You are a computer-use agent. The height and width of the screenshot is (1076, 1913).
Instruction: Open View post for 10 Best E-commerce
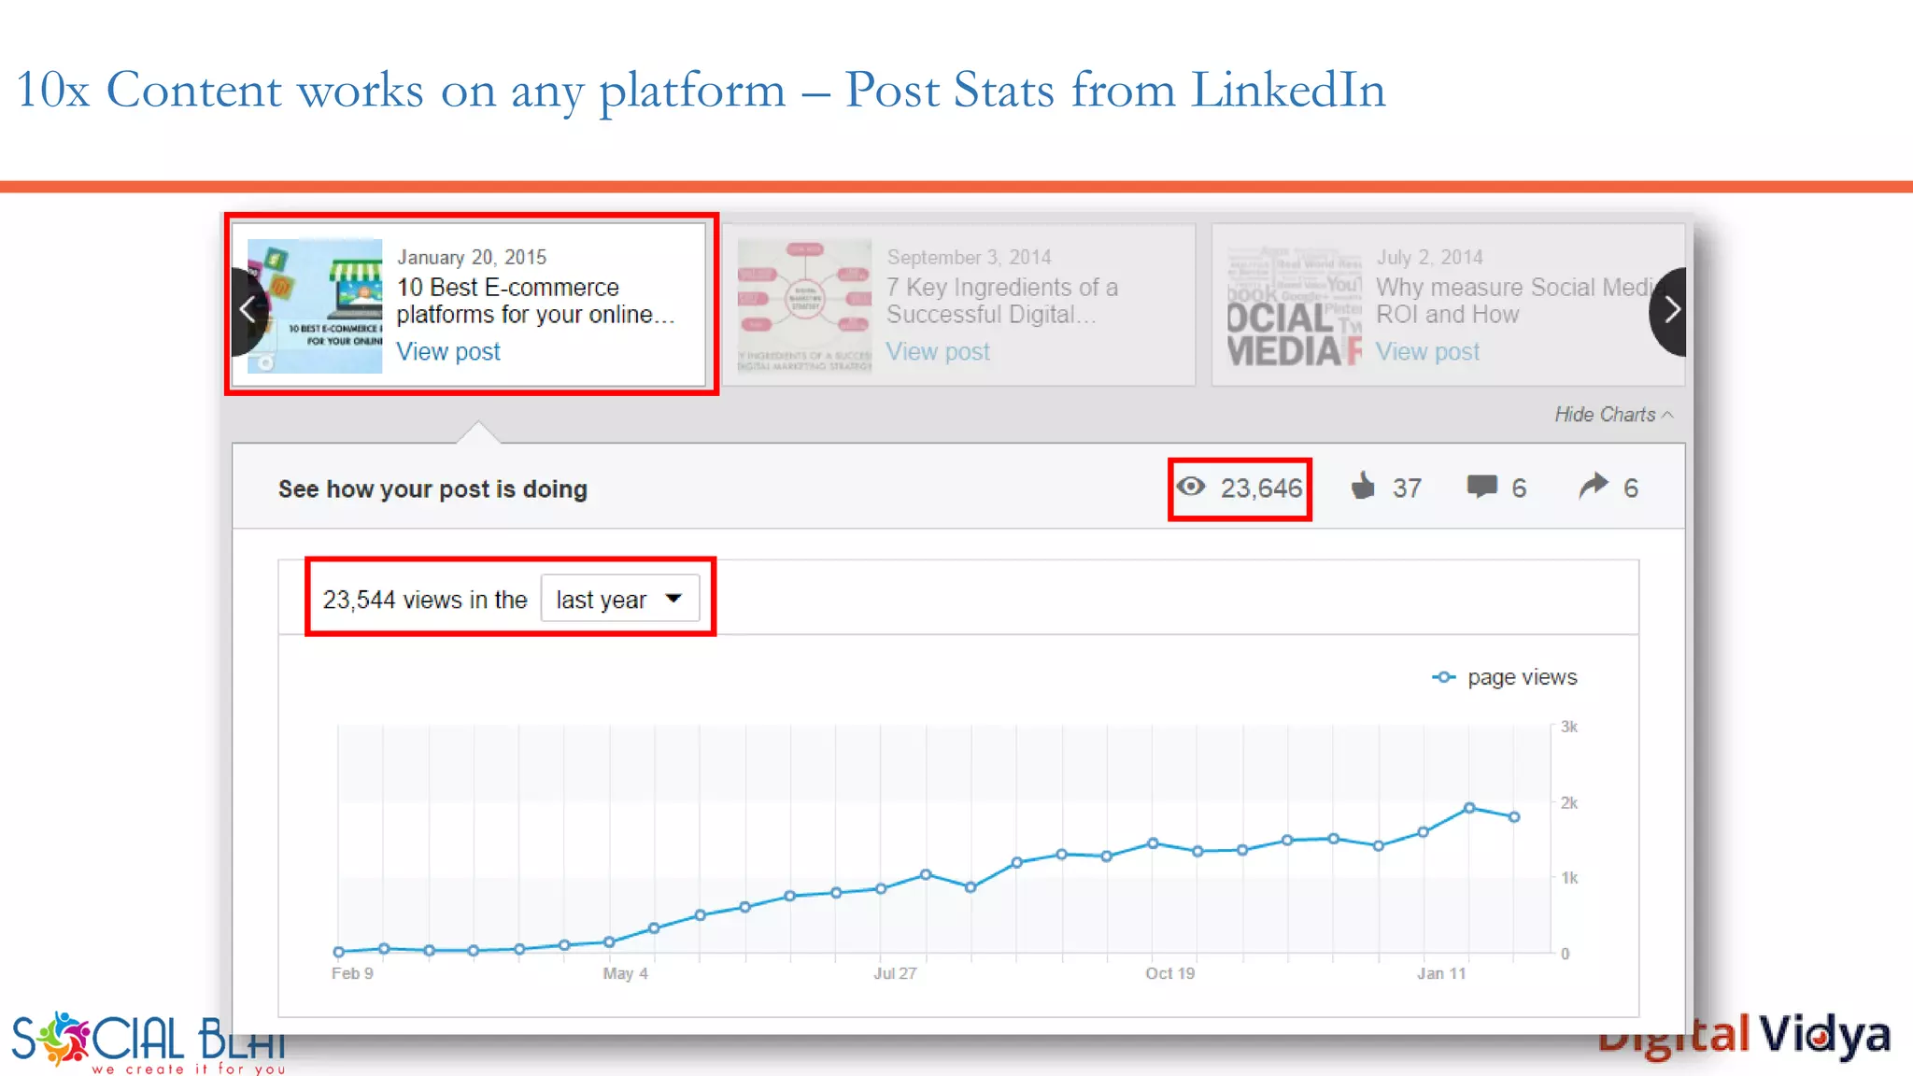click(448, 352)
